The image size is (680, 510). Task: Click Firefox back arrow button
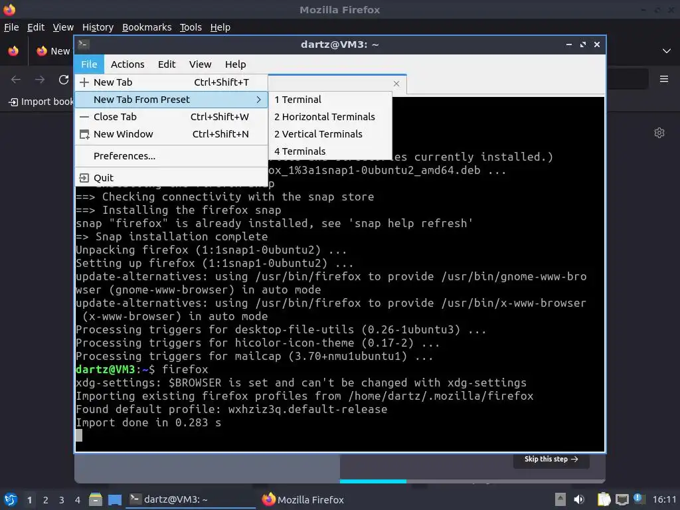coord(16,80)
